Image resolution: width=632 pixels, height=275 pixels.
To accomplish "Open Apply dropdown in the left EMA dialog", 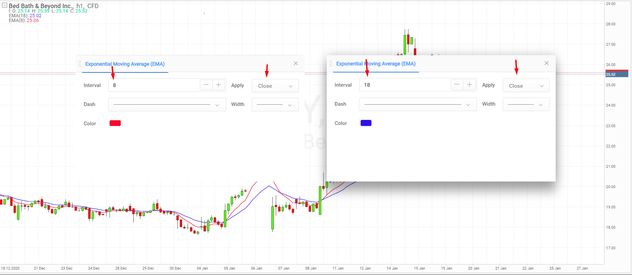I will point(275,86).
